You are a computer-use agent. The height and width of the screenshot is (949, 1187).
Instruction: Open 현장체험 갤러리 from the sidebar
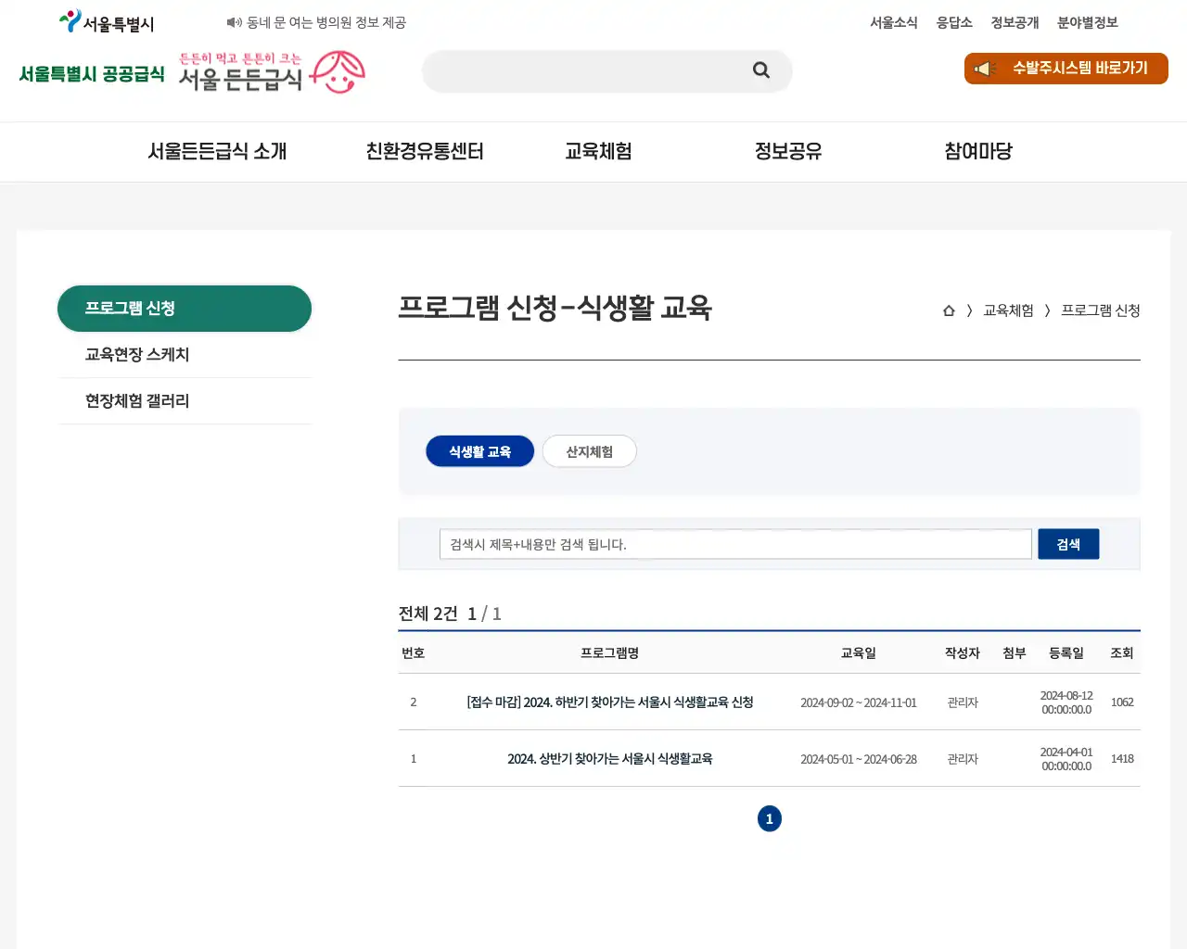click(136, 400)
